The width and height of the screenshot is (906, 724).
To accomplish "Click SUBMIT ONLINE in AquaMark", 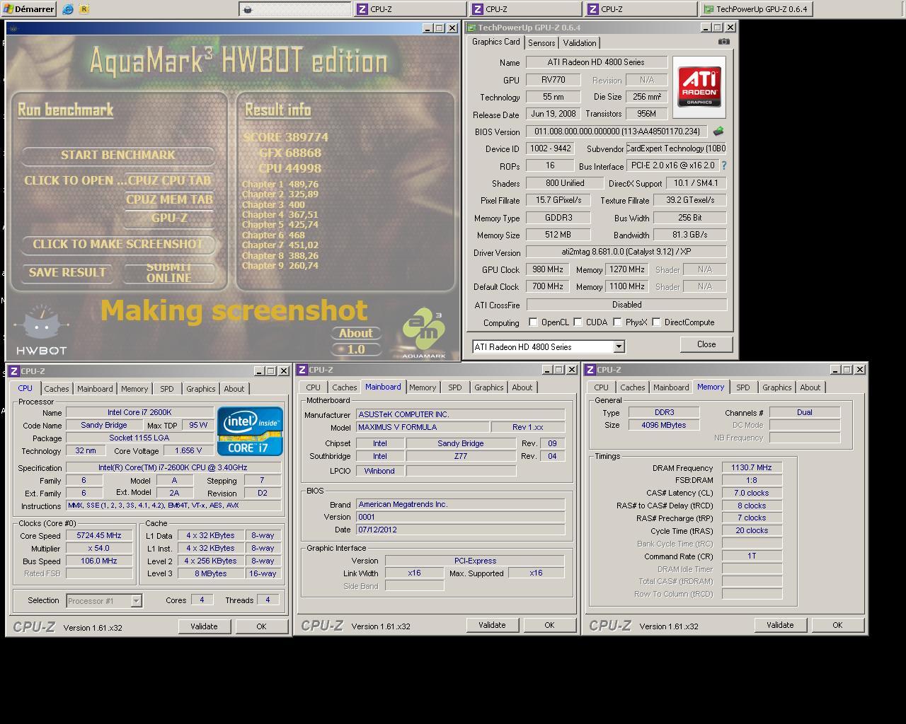I will [x=169, y=272].
